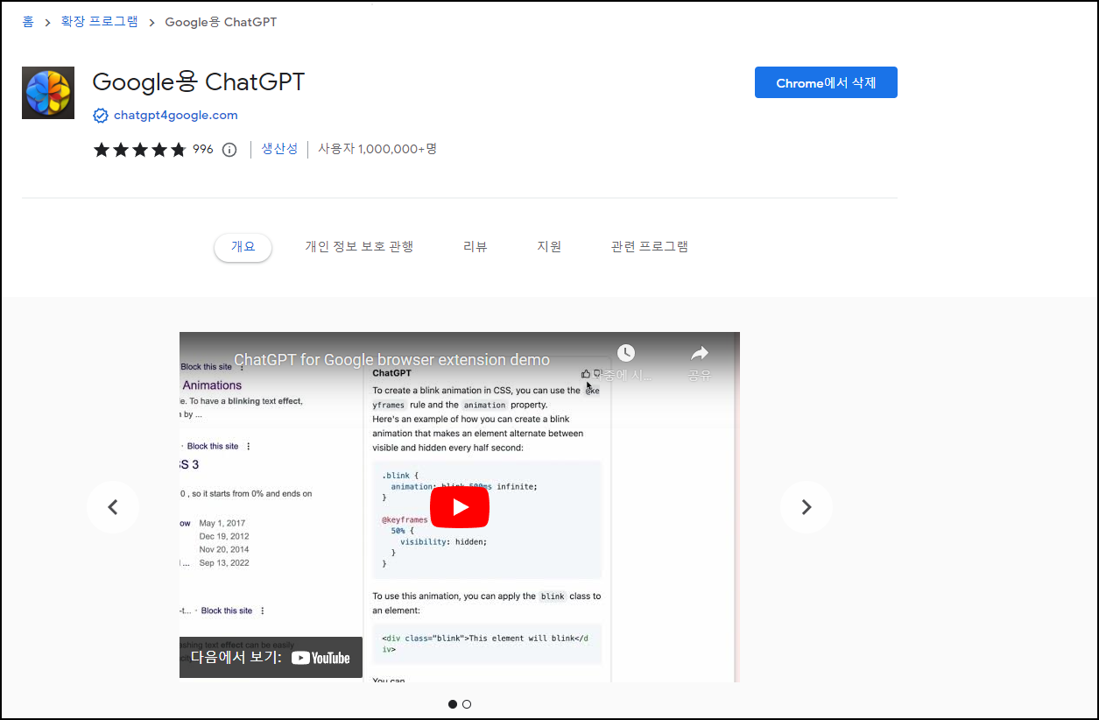Click the Google용 ChatGPT breadcrumb text
This screenshot has height=720, width=1099.
tap(221, 22)
